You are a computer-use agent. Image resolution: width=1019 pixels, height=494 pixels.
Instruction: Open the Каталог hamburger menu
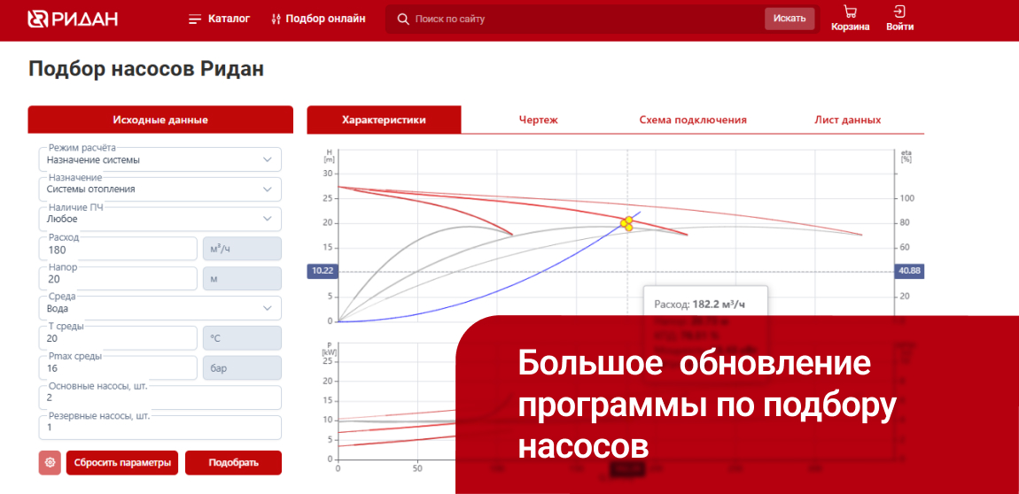pyautogui.click(x=220, y=19)
